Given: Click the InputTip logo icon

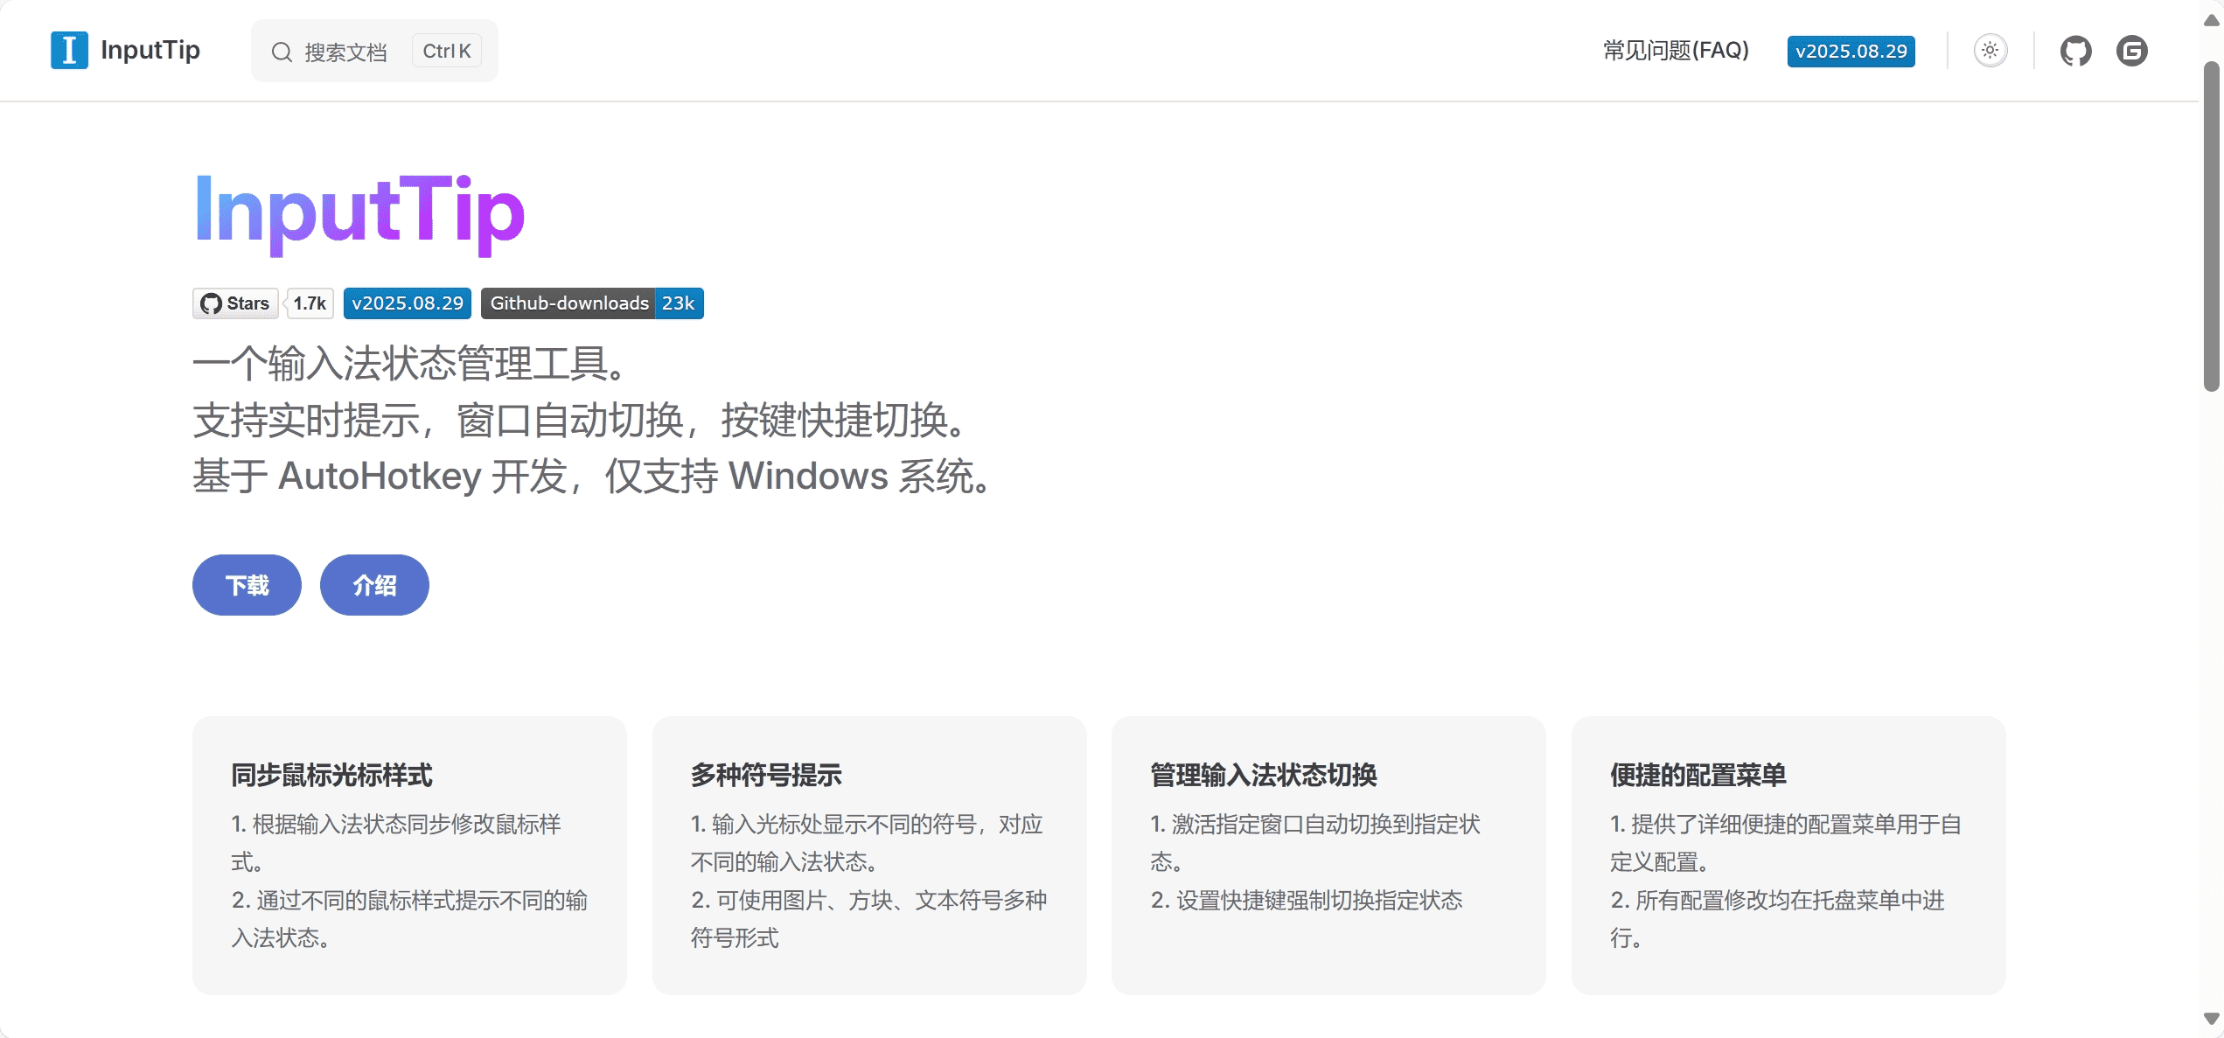Looking at the screenshot, I should tap(69, 50).
